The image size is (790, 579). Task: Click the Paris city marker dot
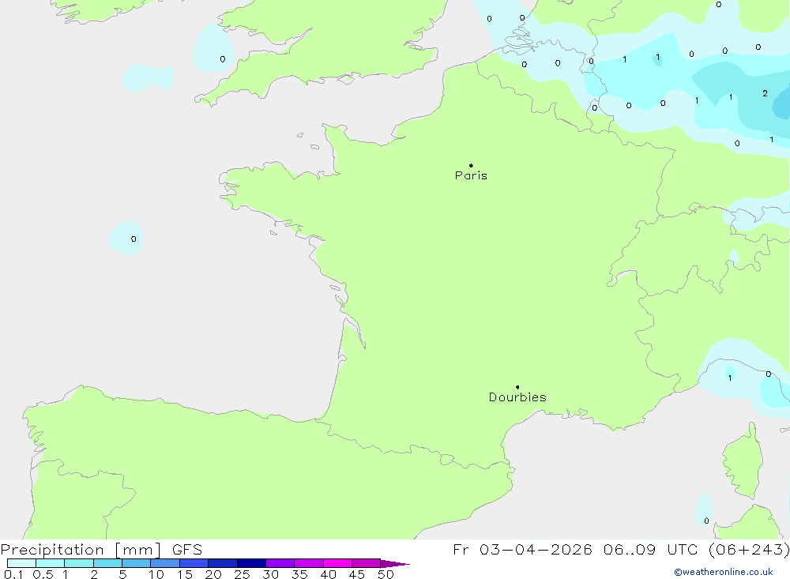pos(471,165)
